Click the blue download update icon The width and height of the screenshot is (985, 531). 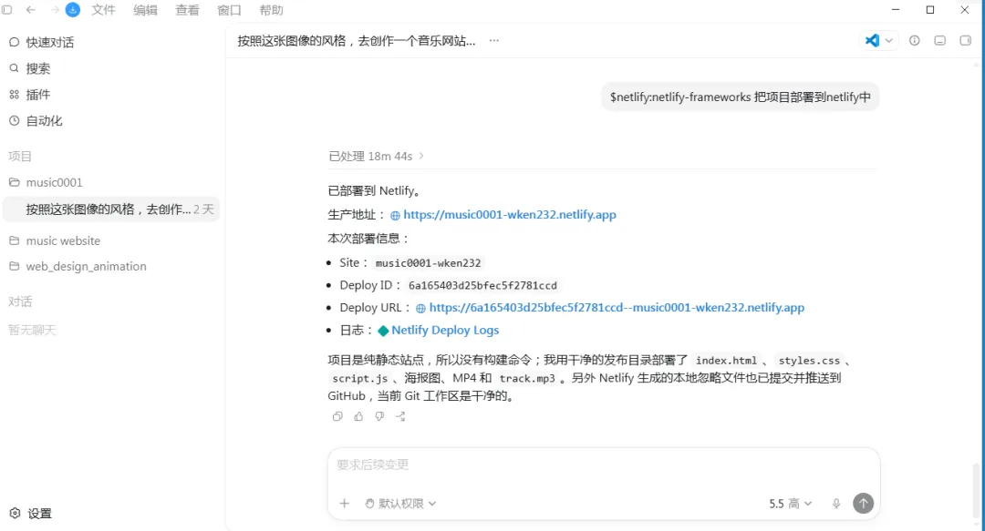[x=73, y=10]
